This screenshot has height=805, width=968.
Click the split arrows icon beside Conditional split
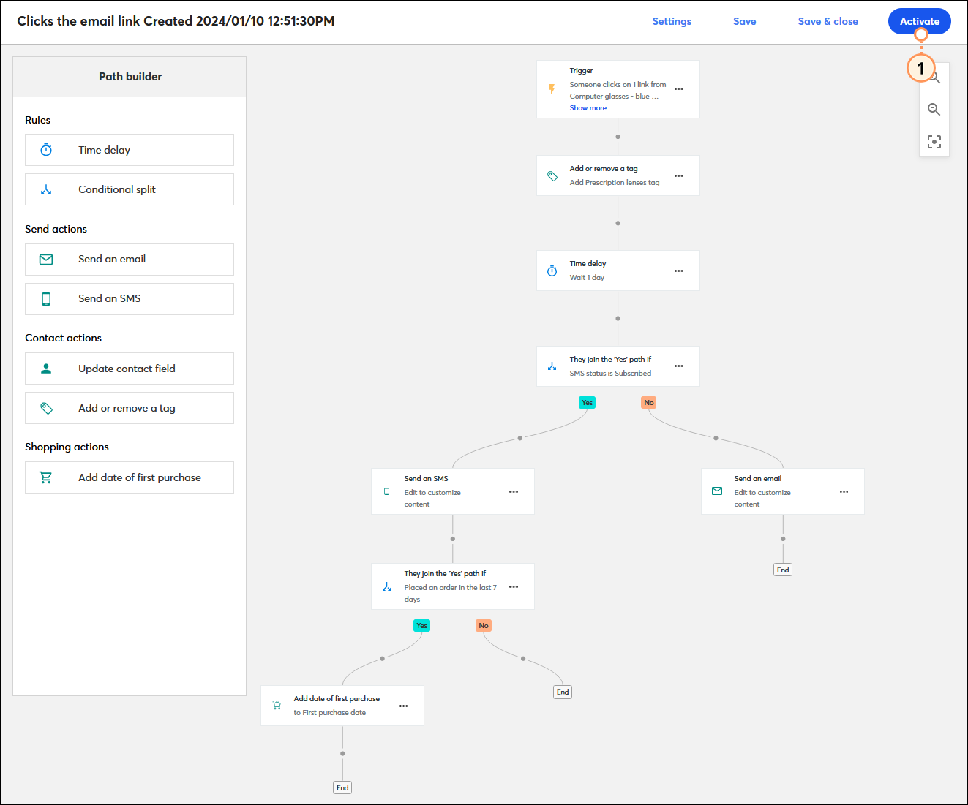pyautogui.click(x=46, y=189)
